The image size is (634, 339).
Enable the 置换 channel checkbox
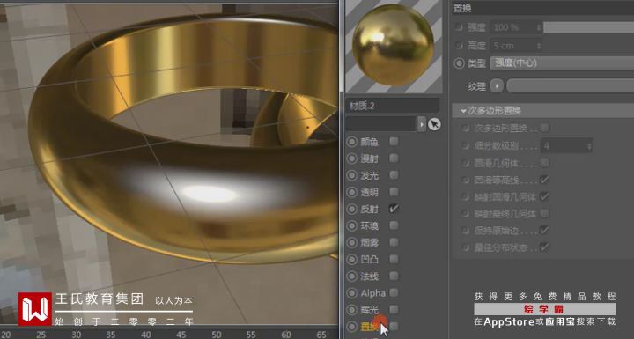pos(394,326)
